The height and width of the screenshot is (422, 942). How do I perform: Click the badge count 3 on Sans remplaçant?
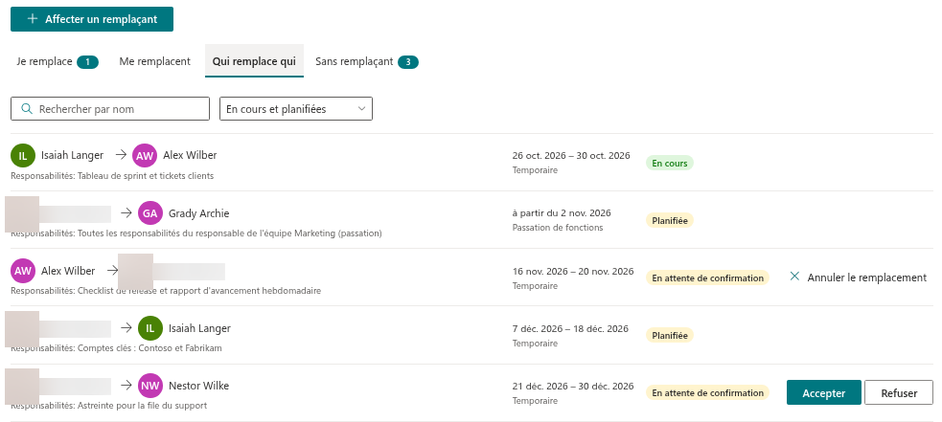[x=408, y=62]
